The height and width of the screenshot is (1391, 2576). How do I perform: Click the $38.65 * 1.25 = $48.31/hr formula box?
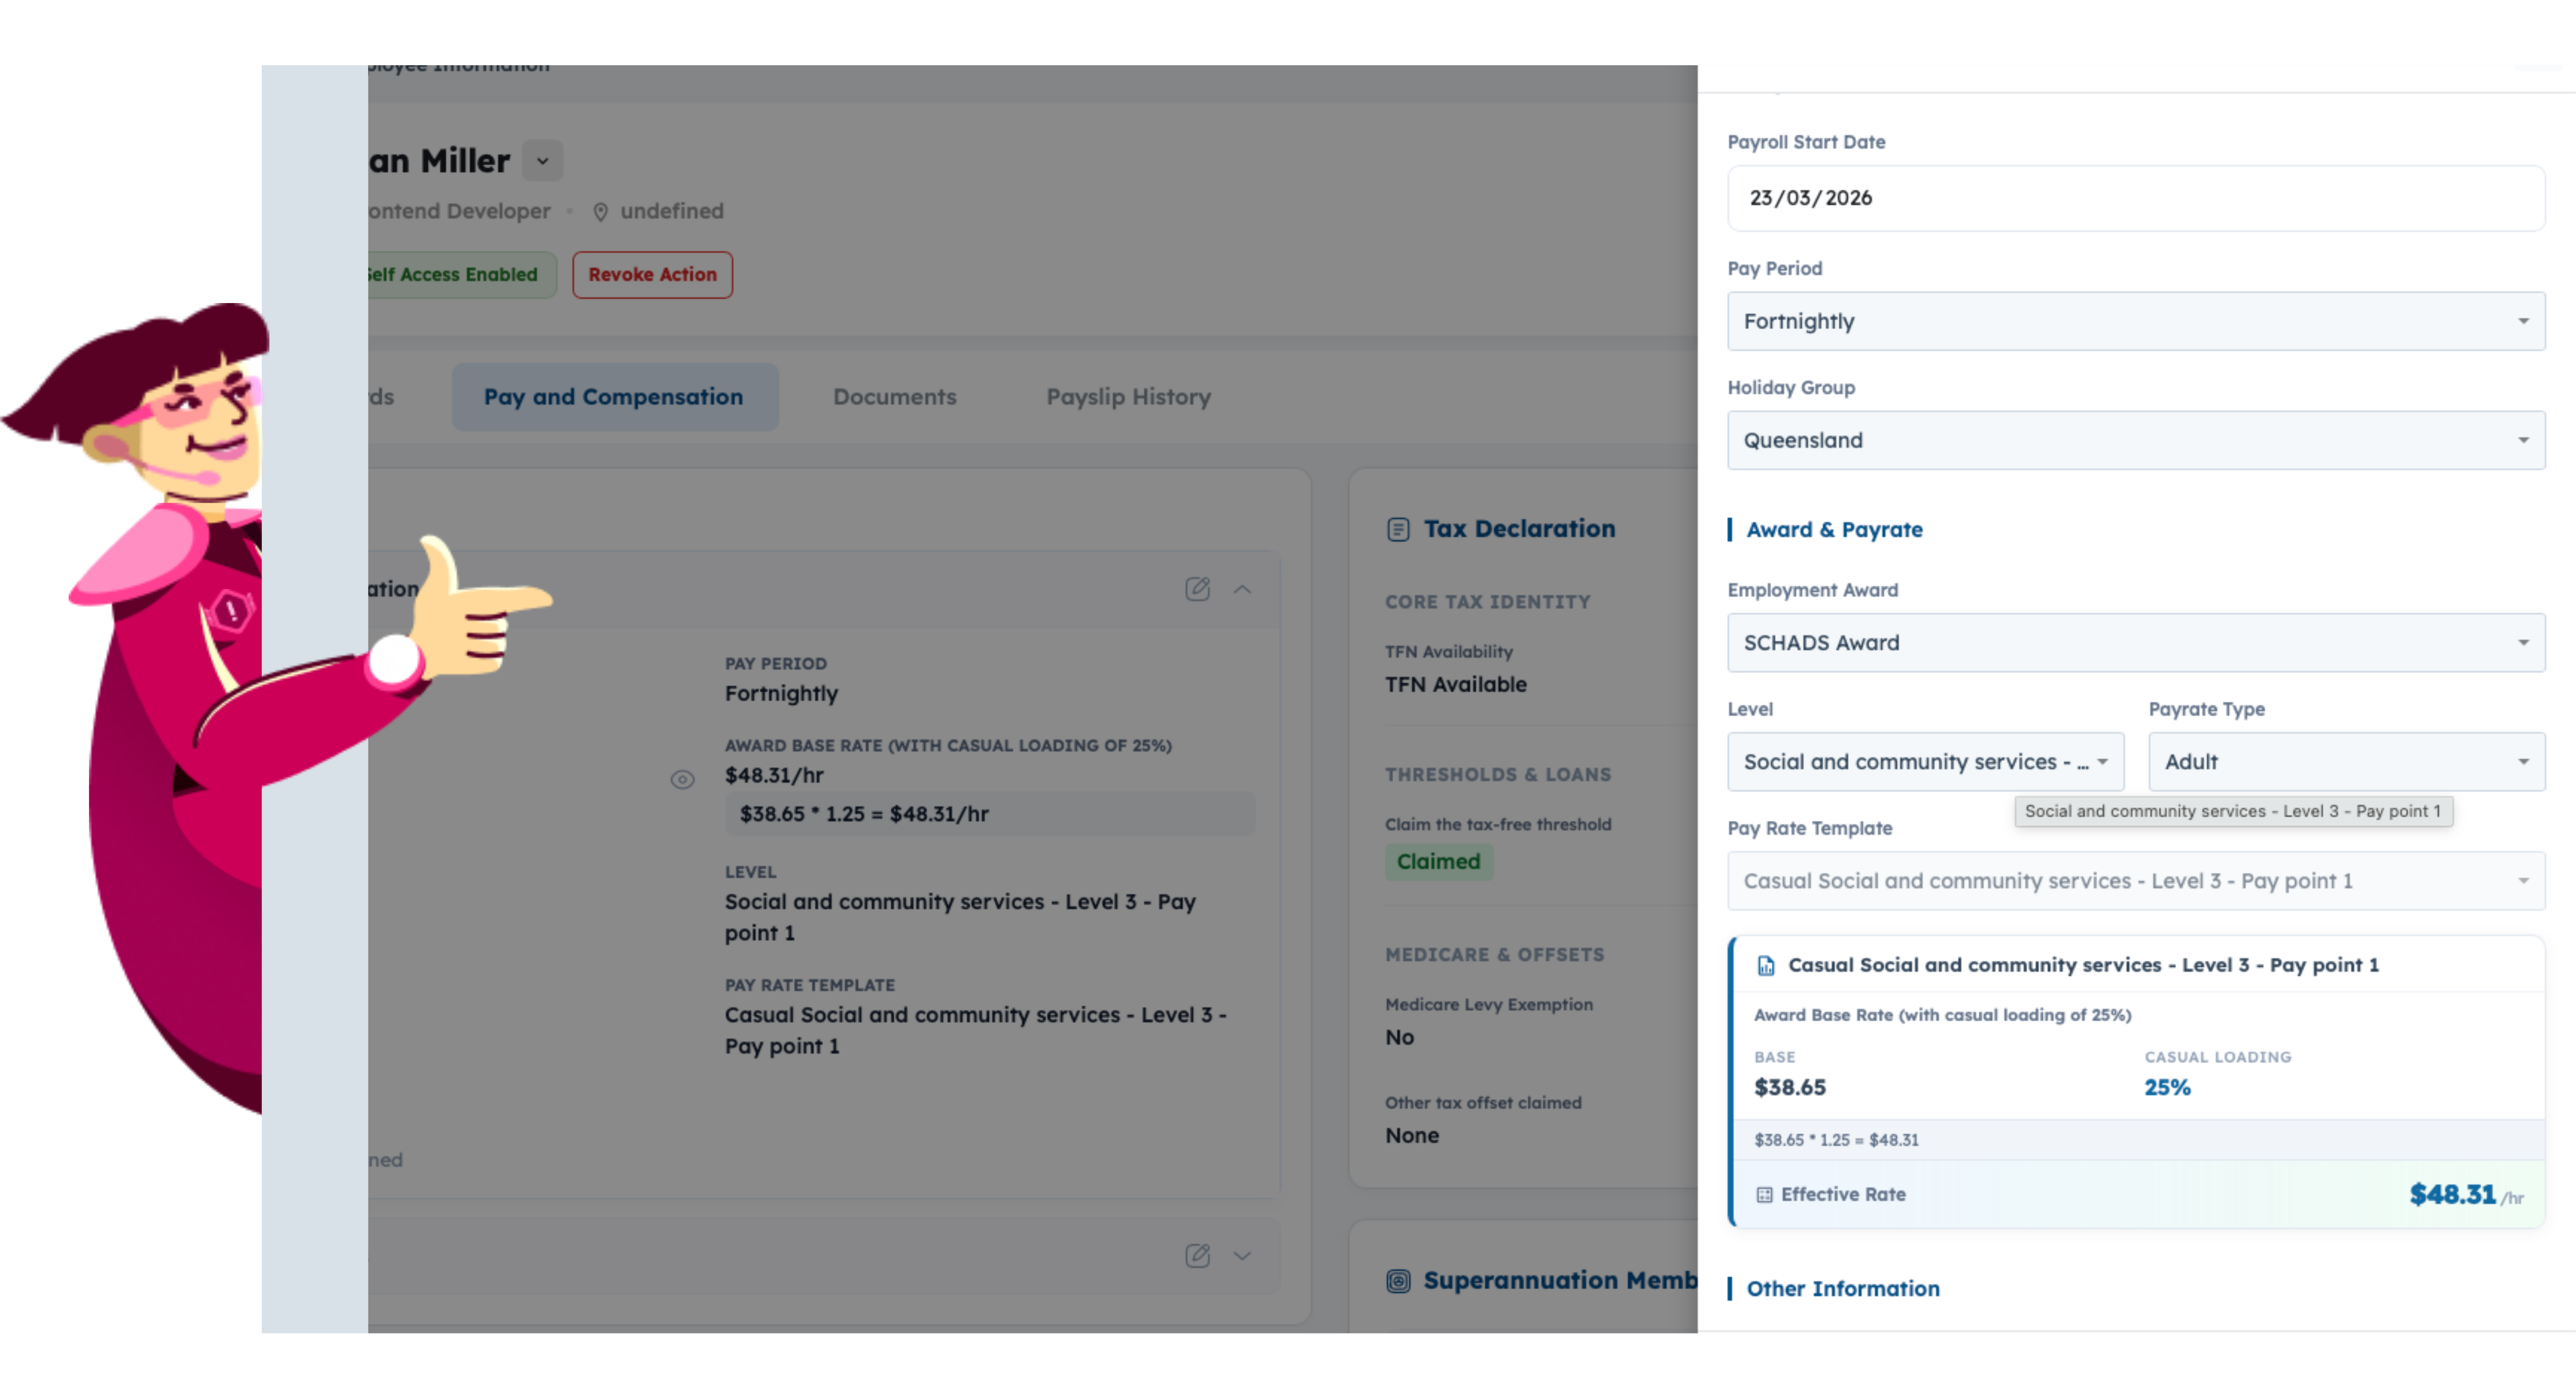(x=990, y=814)
